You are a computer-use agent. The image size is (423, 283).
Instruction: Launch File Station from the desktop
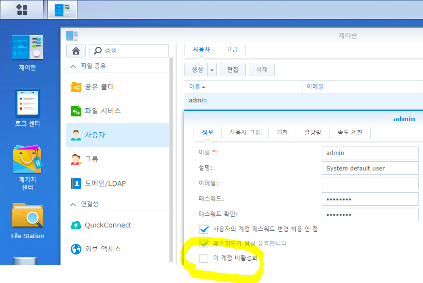coord(27,221)
